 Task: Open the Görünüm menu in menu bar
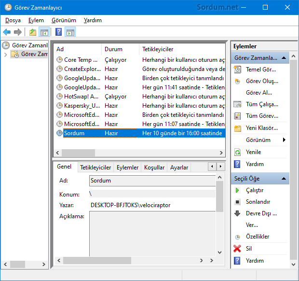pos(64,20)
